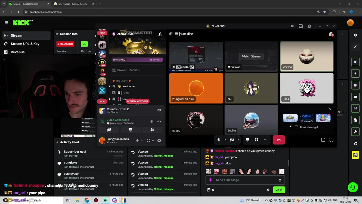
Task: Open the Kick hamburger menu
Action: pos(7,23)
